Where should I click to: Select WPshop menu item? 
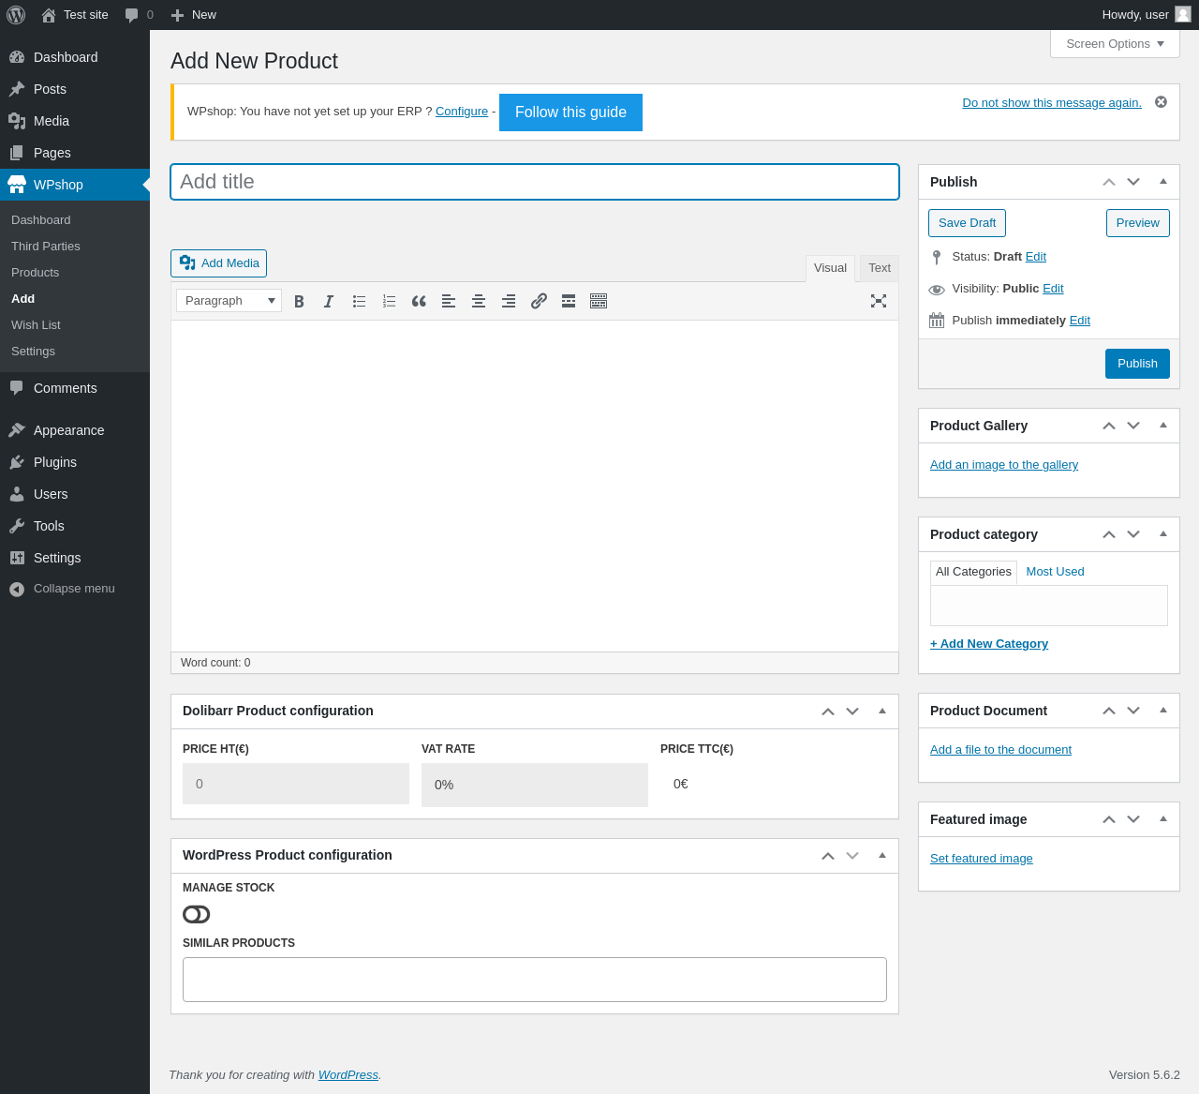click(75, 185)
